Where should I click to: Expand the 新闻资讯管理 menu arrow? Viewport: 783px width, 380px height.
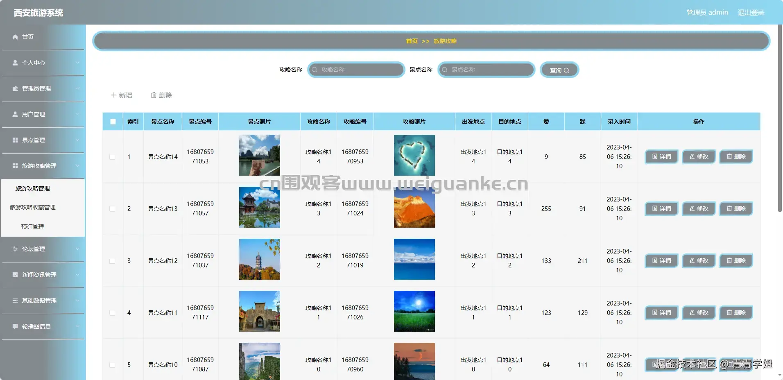77,275
